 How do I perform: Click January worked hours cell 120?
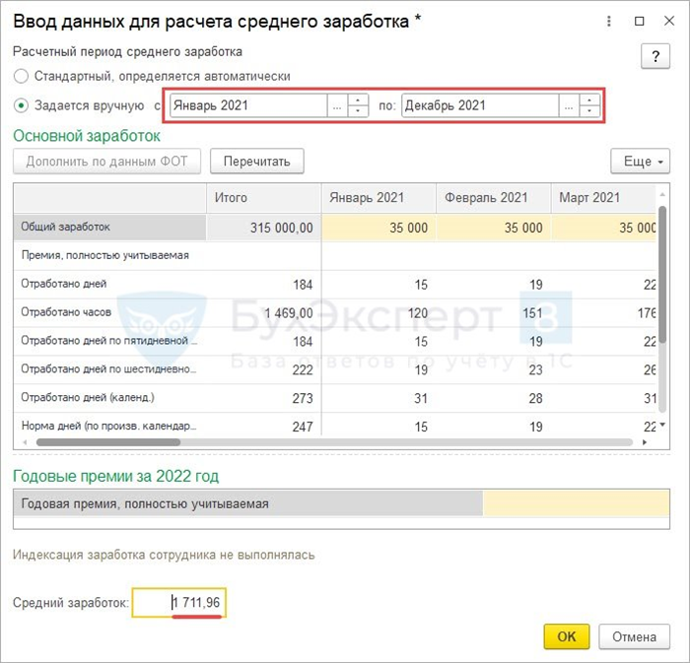click(x=379, y=312)
